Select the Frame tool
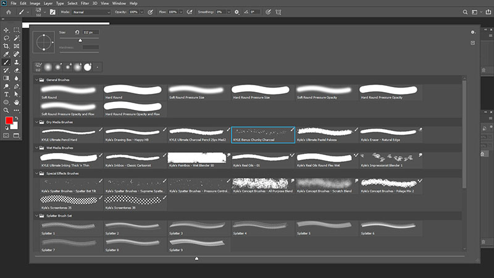The width and height of the screenshot is (494, 278). click(17, 46)
